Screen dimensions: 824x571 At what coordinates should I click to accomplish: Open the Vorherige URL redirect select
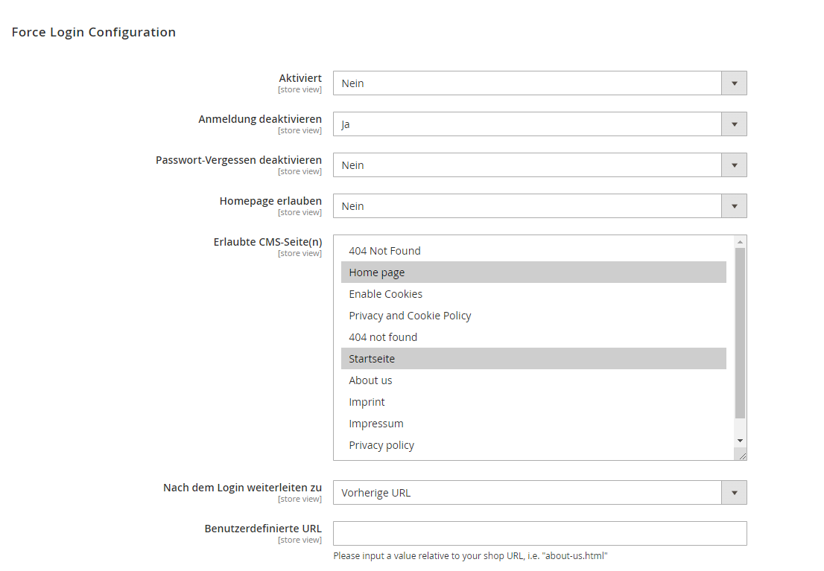coord(539,493)
